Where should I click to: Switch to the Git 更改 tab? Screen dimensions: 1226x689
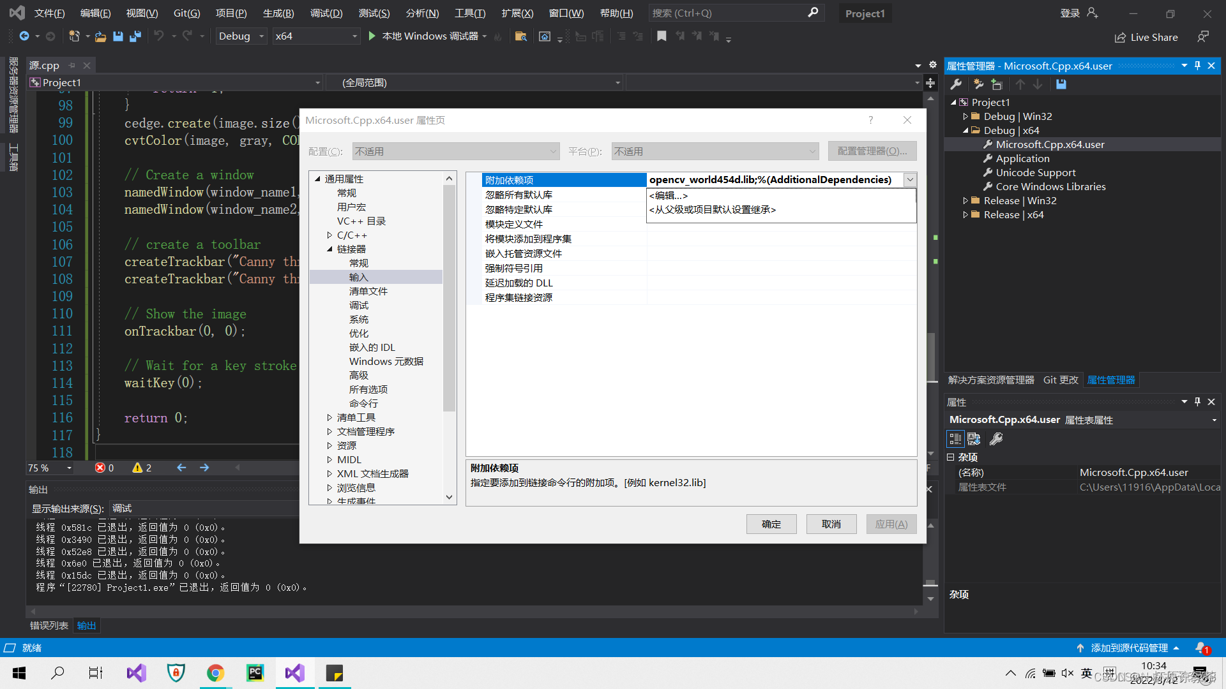coord(1060,380)
